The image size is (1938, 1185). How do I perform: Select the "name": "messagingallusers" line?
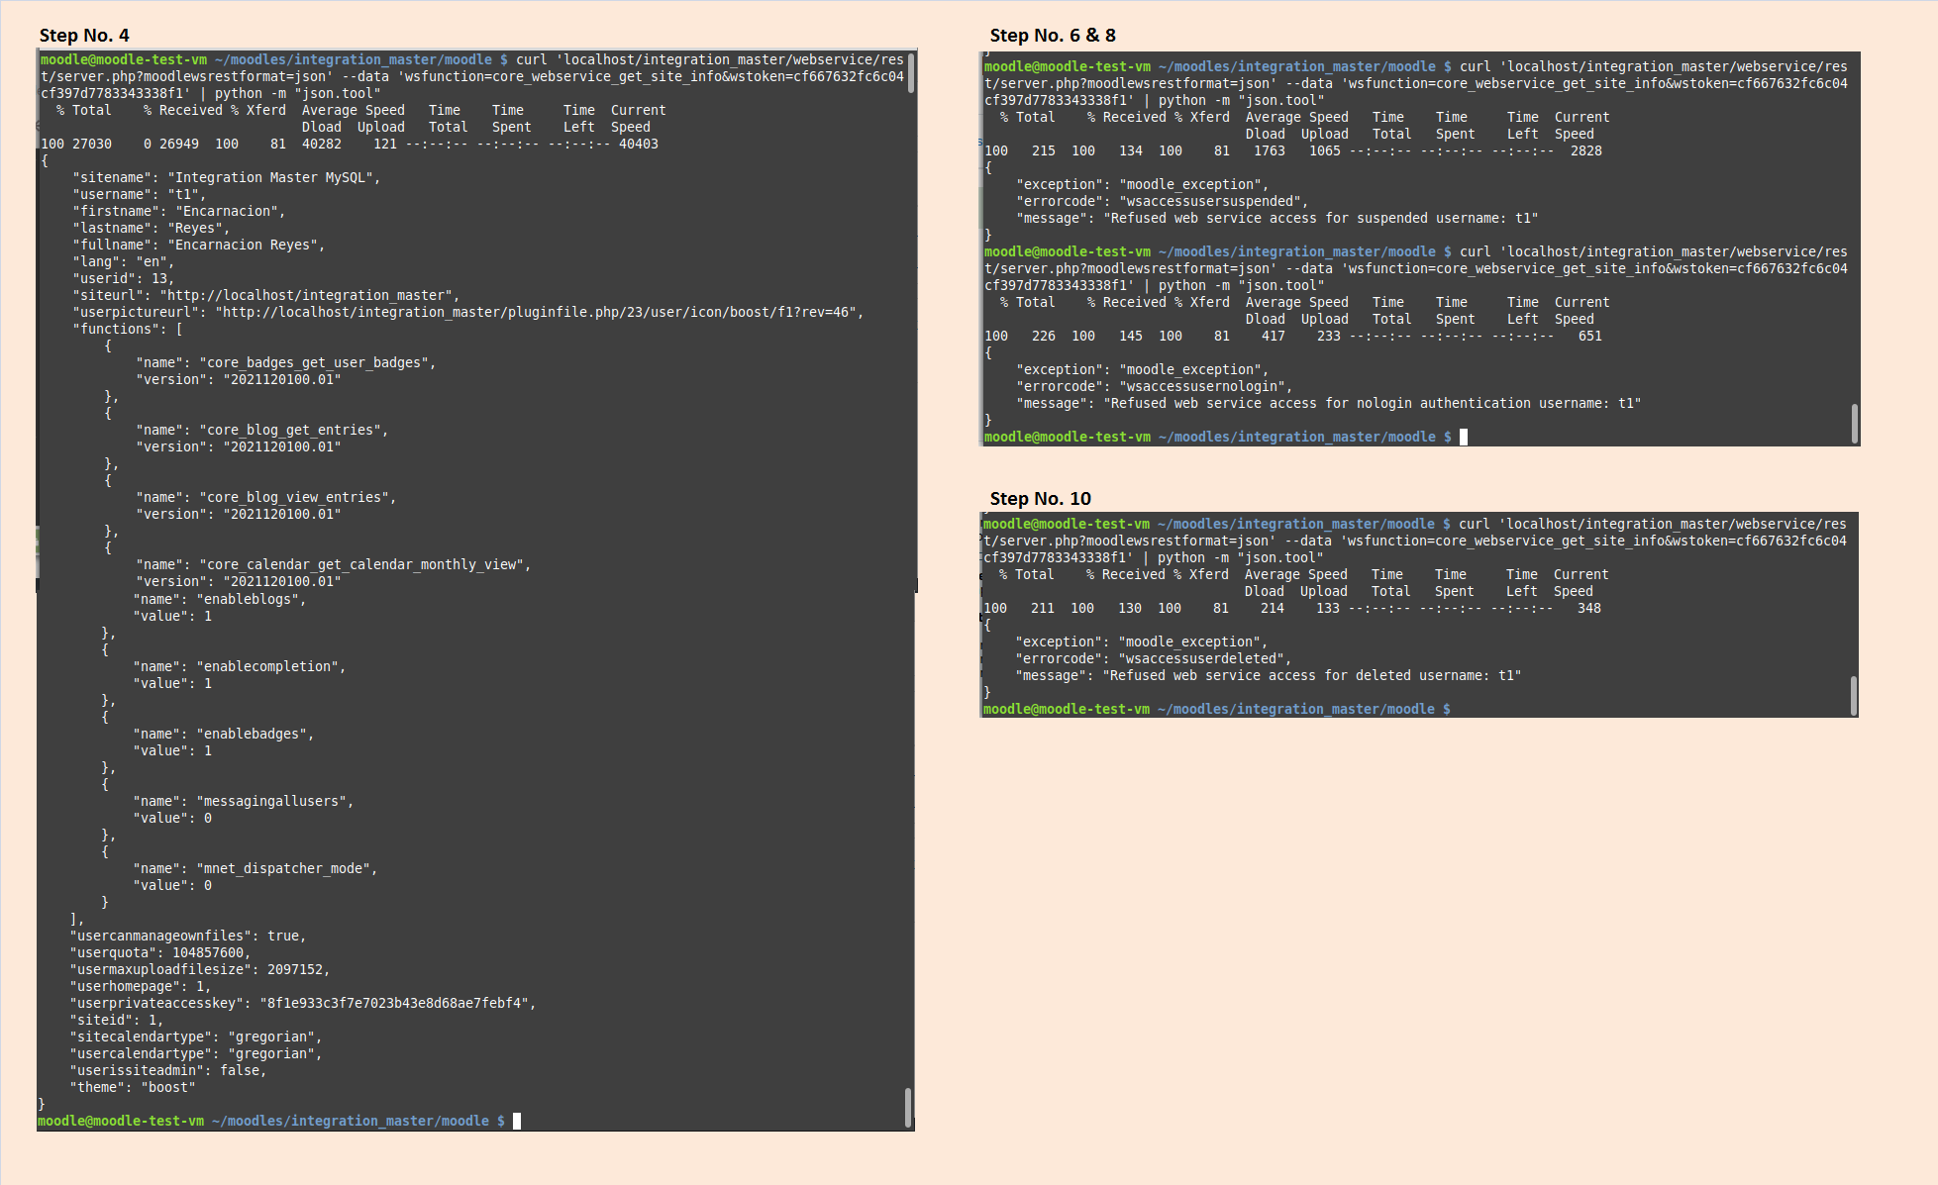click(244, 802)
